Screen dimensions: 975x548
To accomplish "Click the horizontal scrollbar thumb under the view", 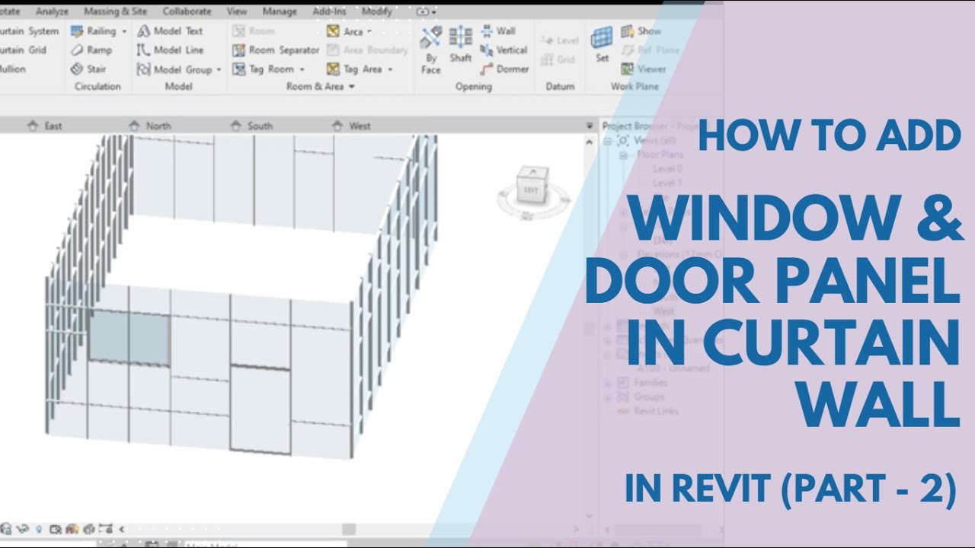I will [x=349, y=529].
